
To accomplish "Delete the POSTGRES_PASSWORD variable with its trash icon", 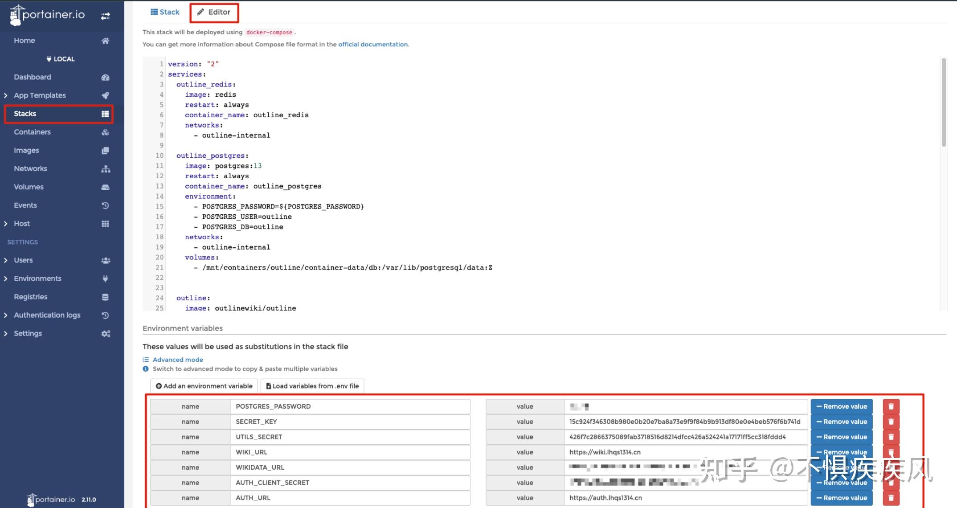I will 891,406.
